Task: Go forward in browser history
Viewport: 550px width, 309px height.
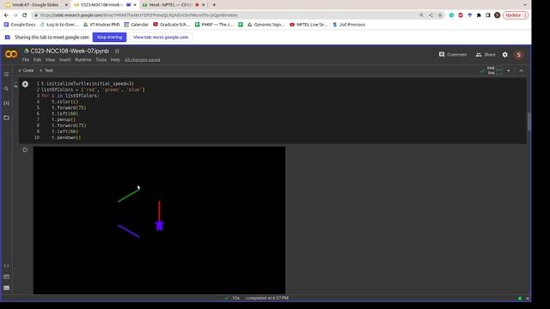Action: (x=15, y=15)
